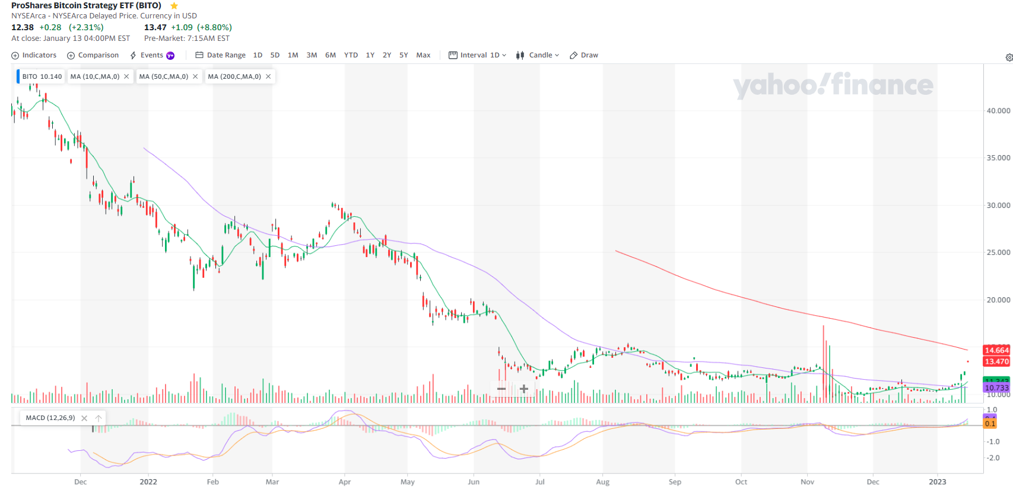
Task: Click the MACD (12,26,9) label
Action: 50,418
